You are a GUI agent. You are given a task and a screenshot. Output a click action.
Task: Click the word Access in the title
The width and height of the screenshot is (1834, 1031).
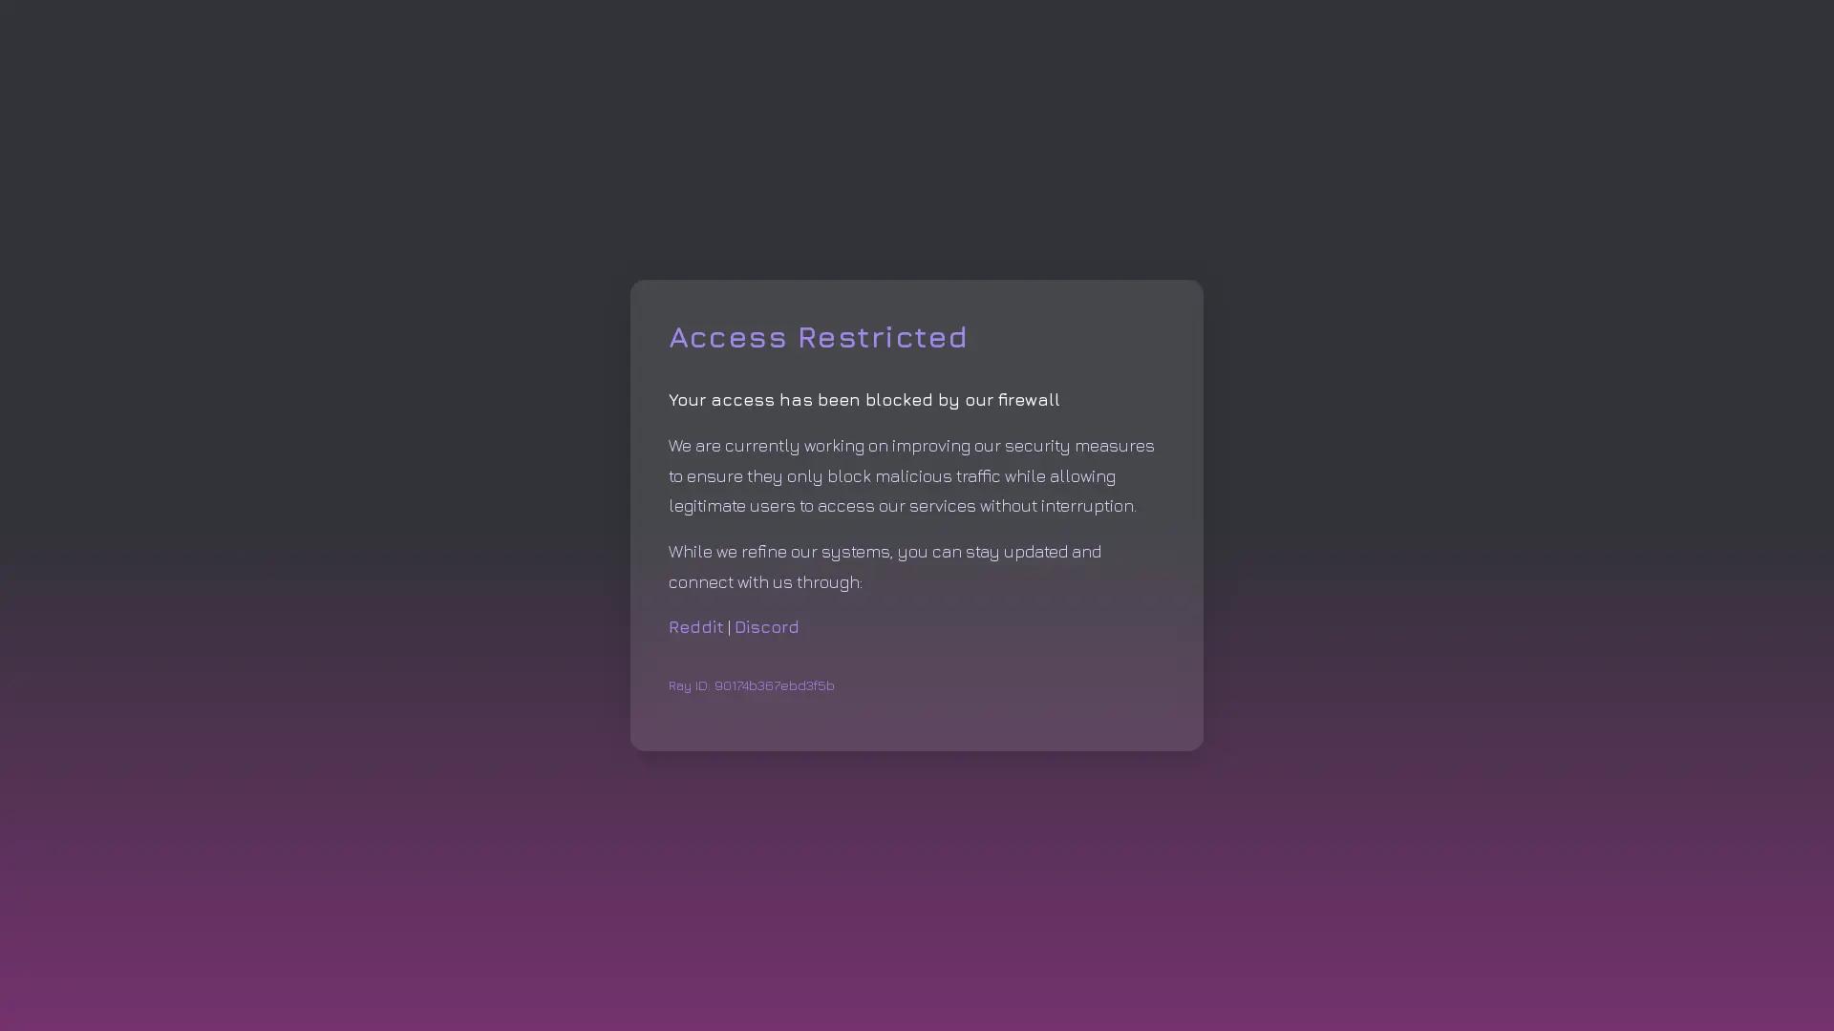(727, 337)
